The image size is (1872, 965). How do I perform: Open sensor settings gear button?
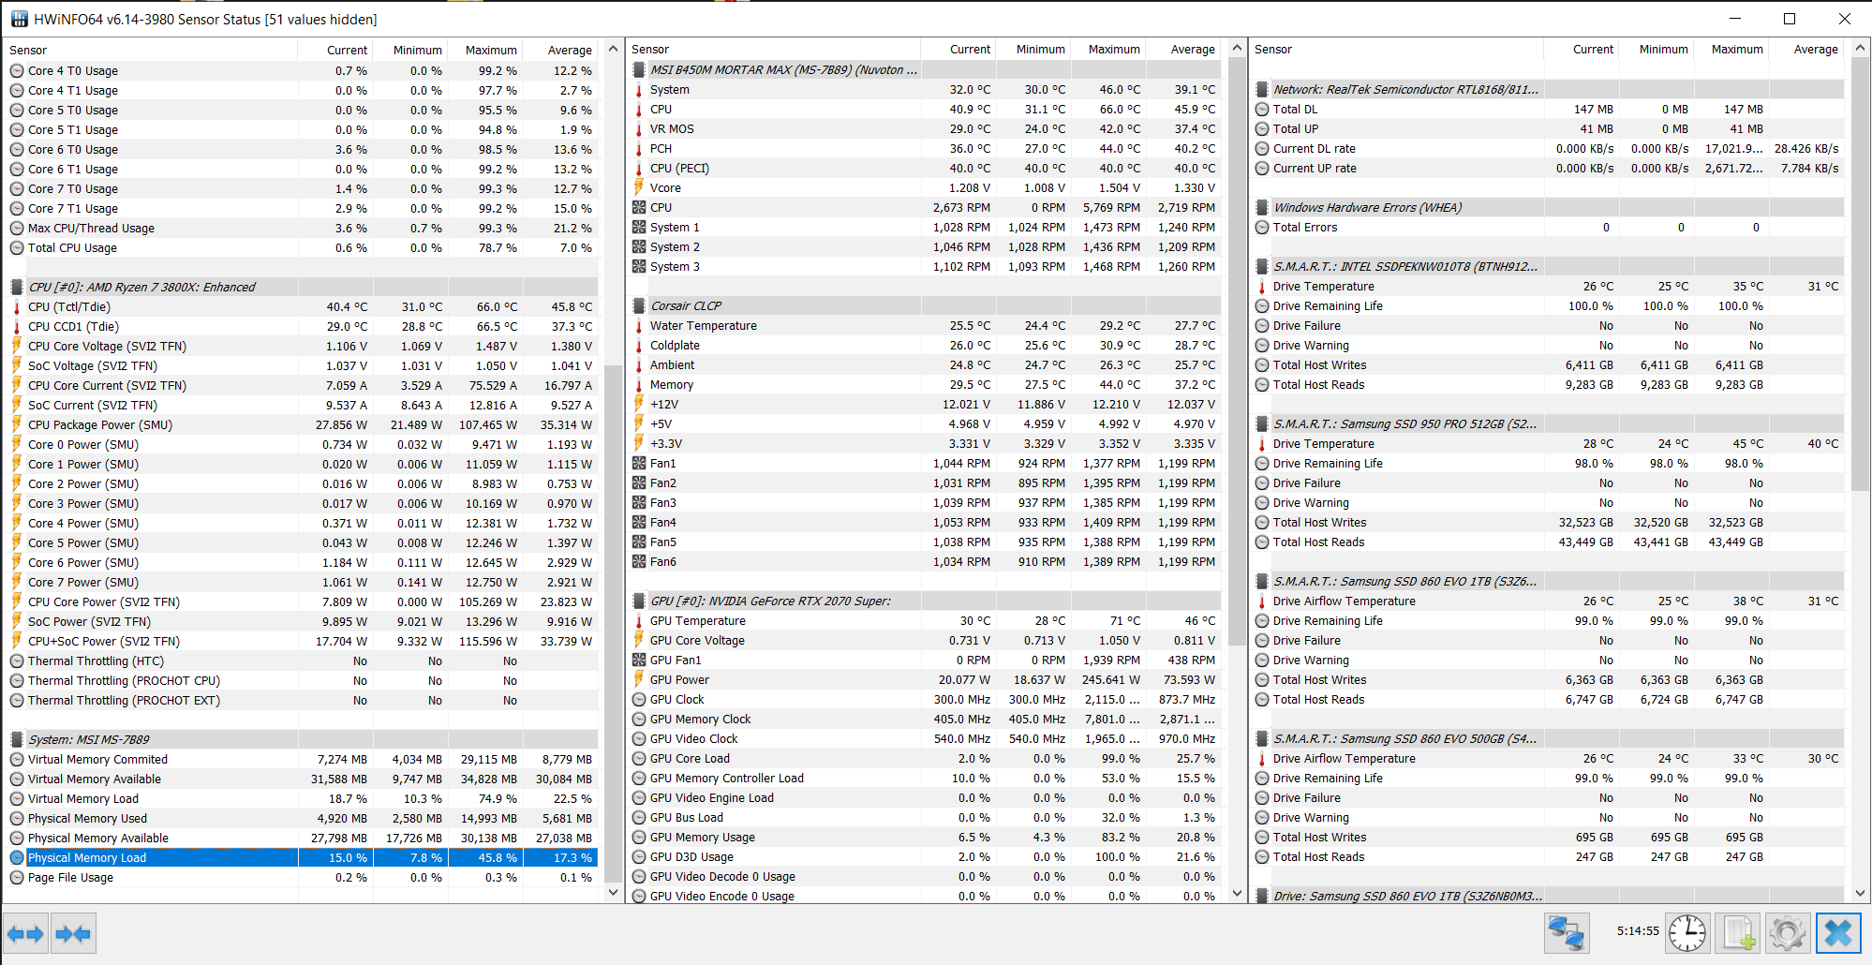pyautogui.click(x=1788, y=933)
